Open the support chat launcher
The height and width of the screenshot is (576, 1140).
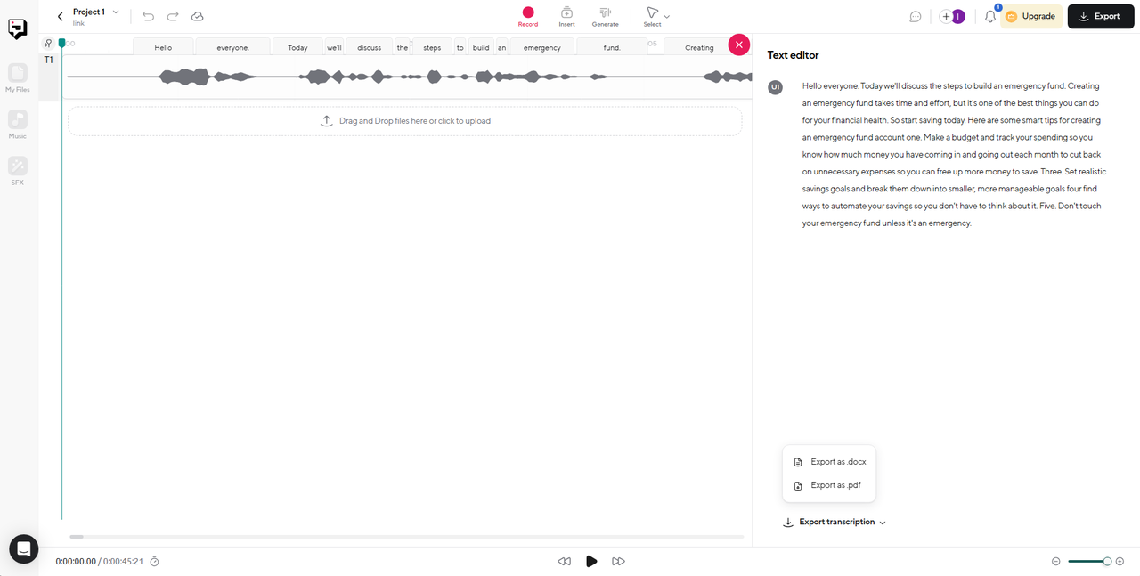(x=24, y=548)
